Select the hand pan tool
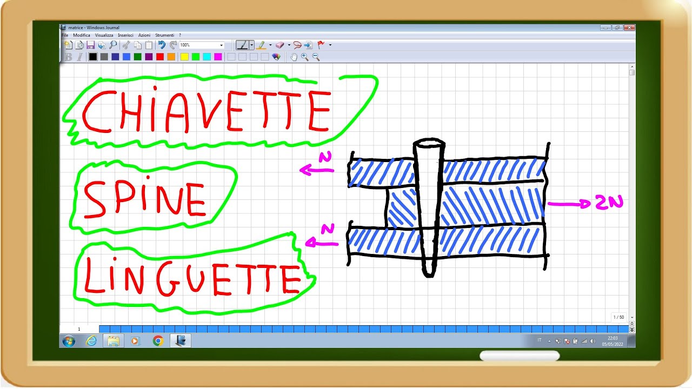 pos(294,57)
